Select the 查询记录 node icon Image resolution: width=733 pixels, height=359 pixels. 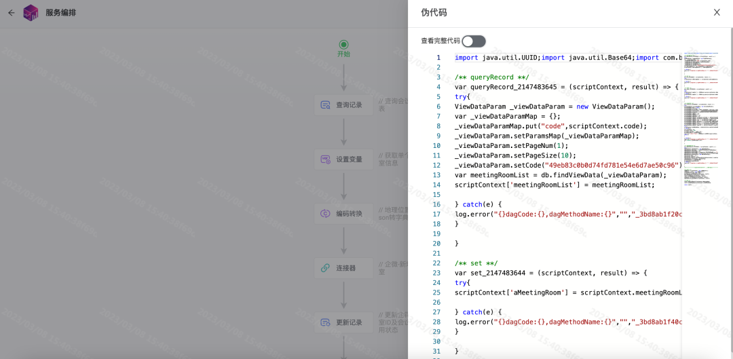click(x=325, y=105)
